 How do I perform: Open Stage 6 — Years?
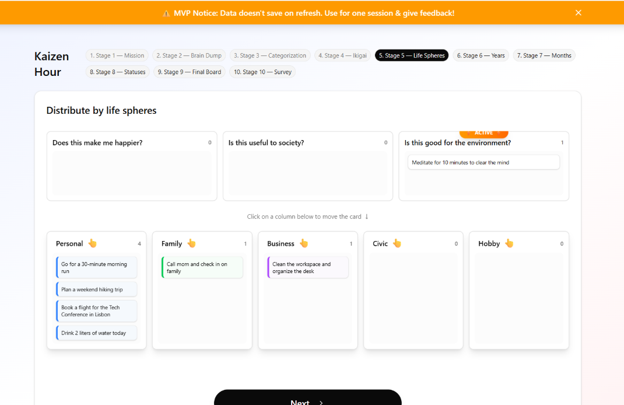pos(481,55)
